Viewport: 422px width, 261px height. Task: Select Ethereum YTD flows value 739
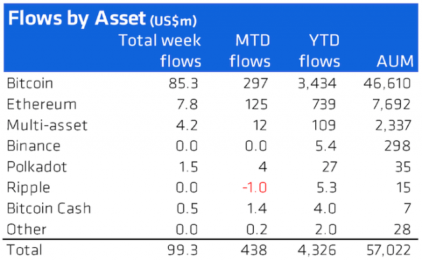[x=324, y=104]
